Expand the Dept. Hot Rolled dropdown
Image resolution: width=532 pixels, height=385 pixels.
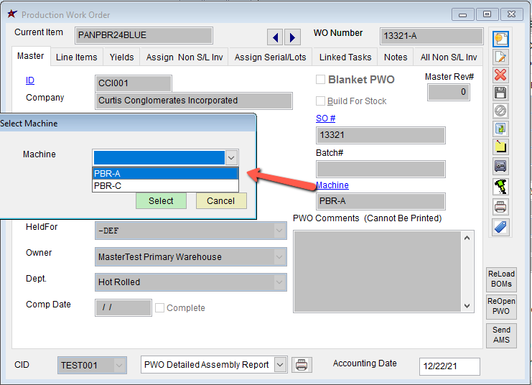click(x=279, y=282)
